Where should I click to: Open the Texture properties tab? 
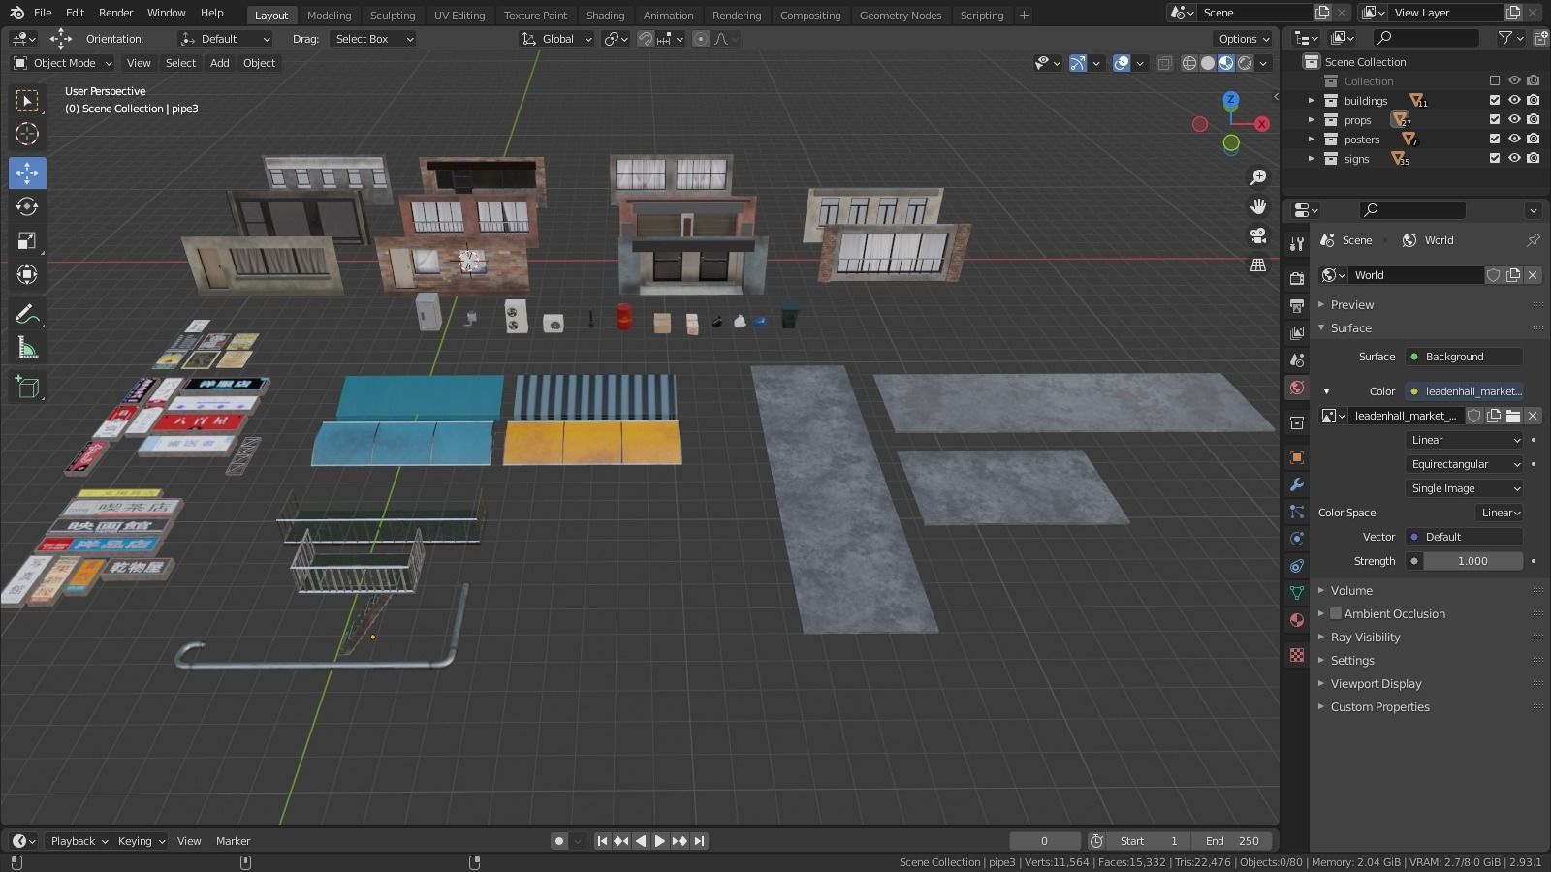click(1297, 655)
